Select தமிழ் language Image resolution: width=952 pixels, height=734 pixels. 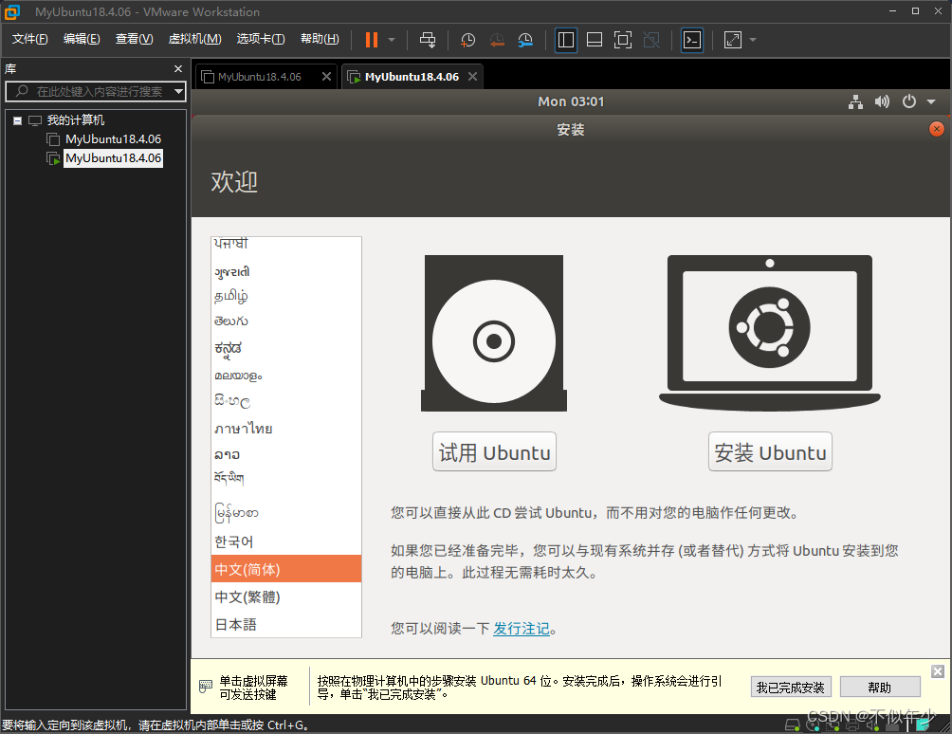point(286,296)
